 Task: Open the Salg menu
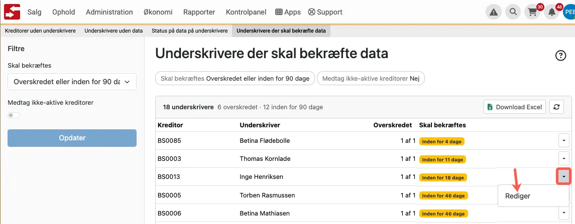(x=35, y=12)
